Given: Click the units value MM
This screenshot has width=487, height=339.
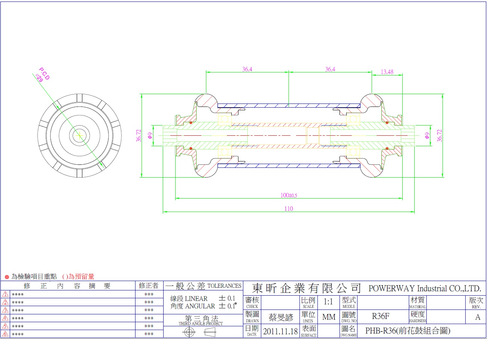Looking at the screenshot, I should click(x=329, y=317).
